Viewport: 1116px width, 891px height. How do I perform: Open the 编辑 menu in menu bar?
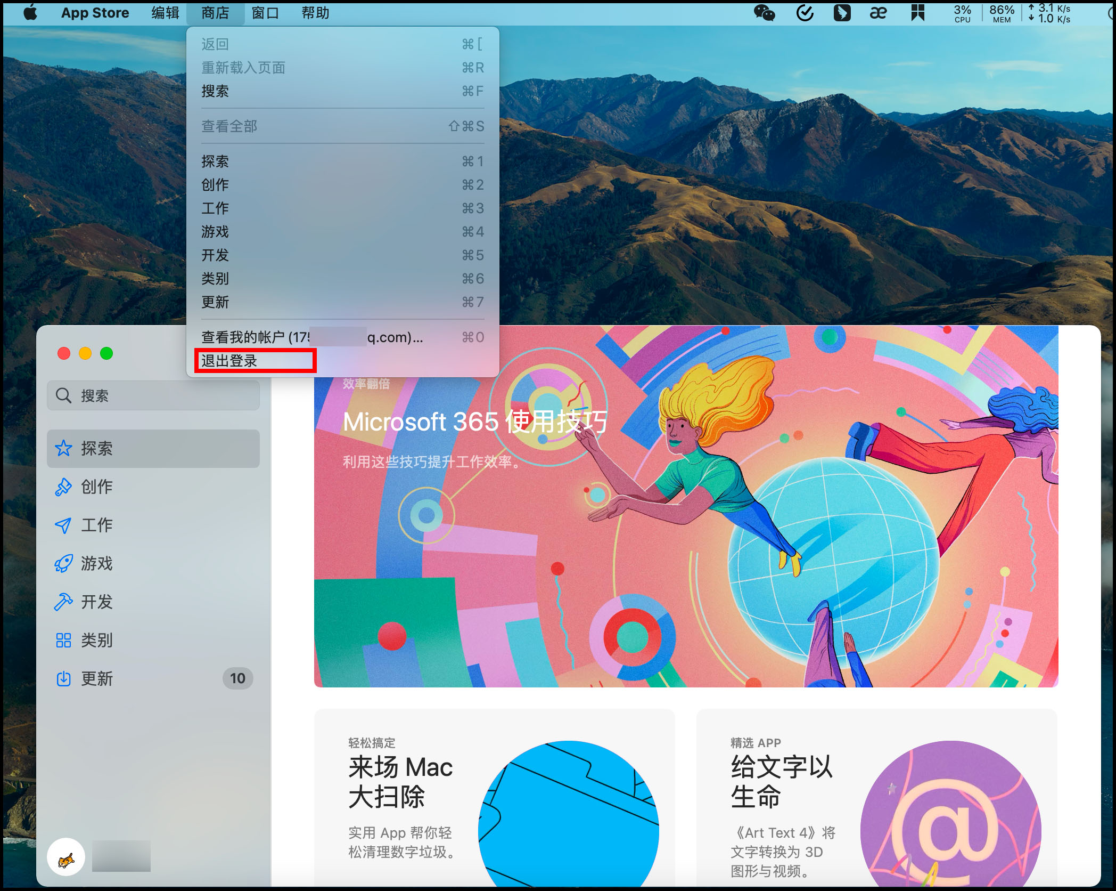pos(165,12)
